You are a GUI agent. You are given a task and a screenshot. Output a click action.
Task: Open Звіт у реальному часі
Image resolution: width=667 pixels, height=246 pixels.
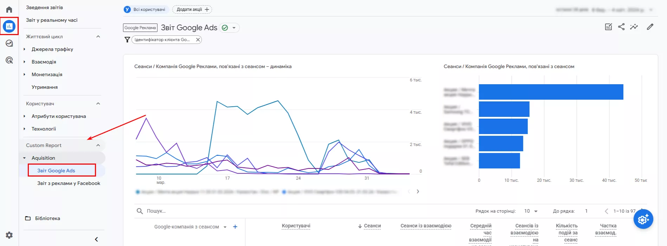click(x=52, y=20)
